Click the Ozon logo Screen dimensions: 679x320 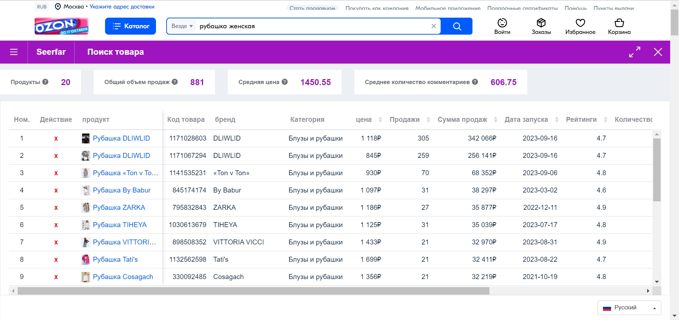(62, 26)
